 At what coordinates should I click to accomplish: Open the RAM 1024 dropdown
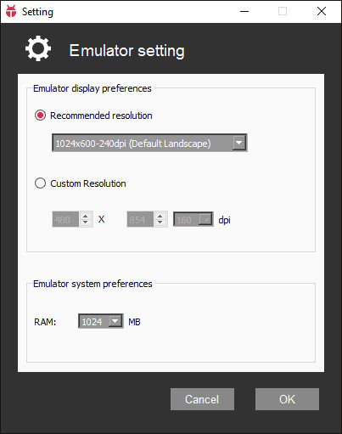coord(101,321)
